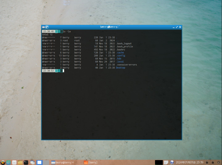This screenshot has height=165, width=222.
Task: Click the .local directory name
Action: point(120,62)
